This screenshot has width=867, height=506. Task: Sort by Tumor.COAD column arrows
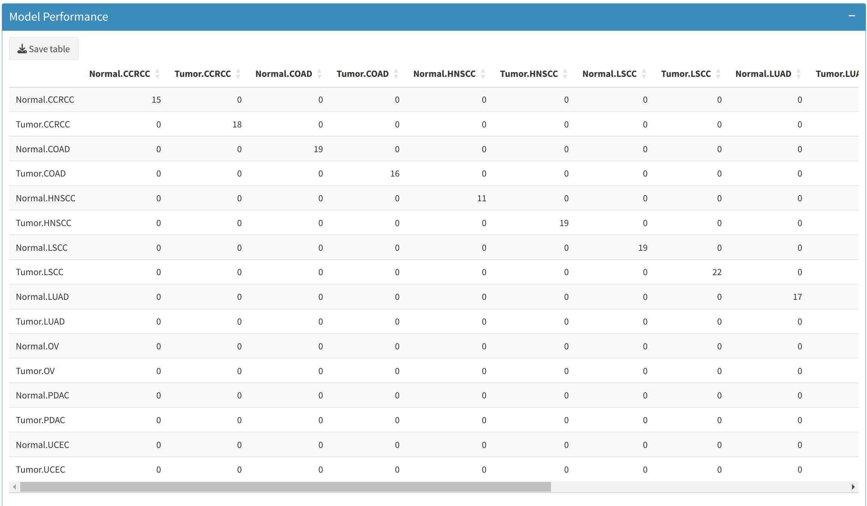396,74
